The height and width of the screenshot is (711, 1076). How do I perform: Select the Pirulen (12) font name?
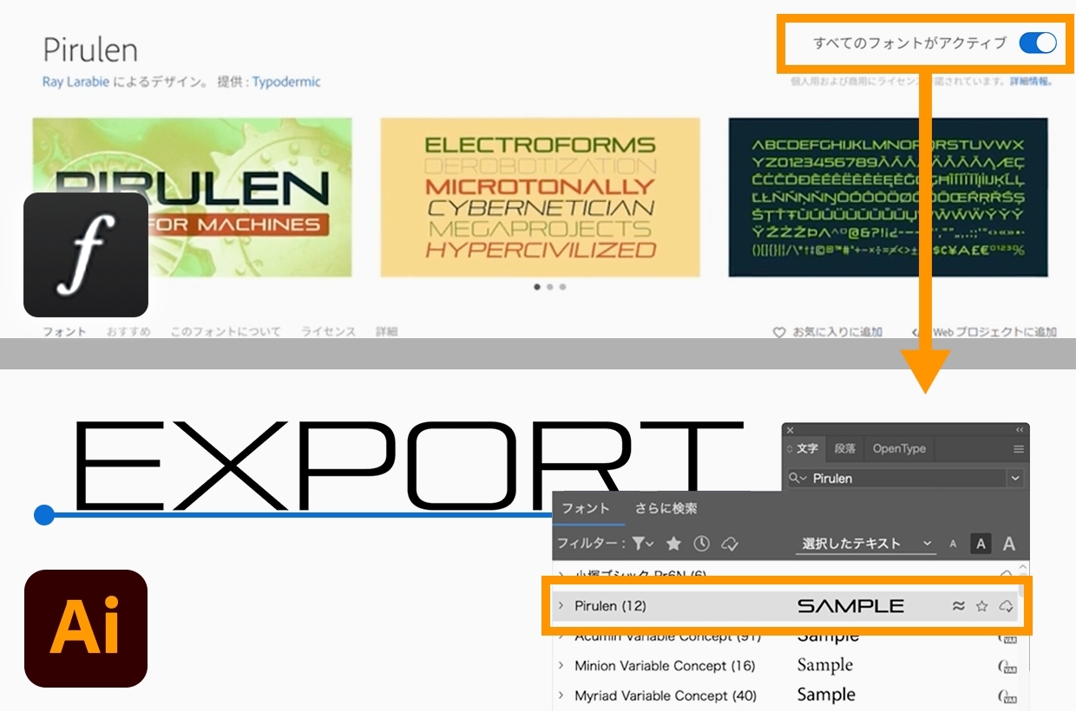coord(610,606)
